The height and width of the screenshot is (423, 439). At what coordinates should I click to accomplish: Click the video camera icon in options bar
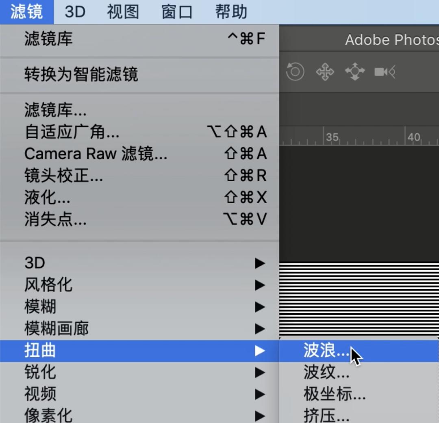click(384, 71)
